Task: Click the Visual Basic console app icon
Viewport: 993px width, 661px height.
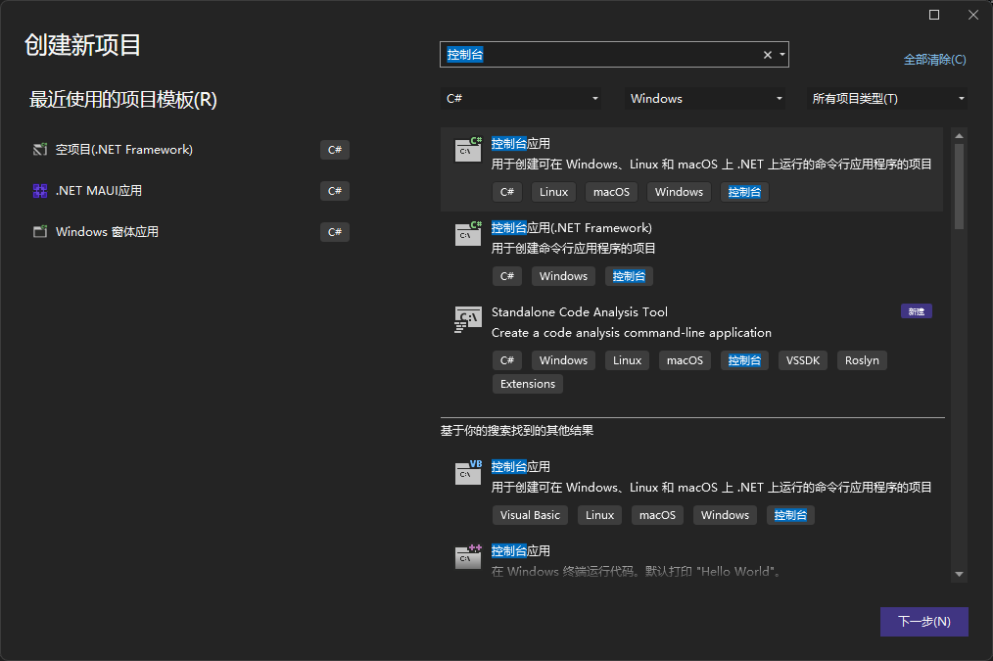Action: [468, 473]
